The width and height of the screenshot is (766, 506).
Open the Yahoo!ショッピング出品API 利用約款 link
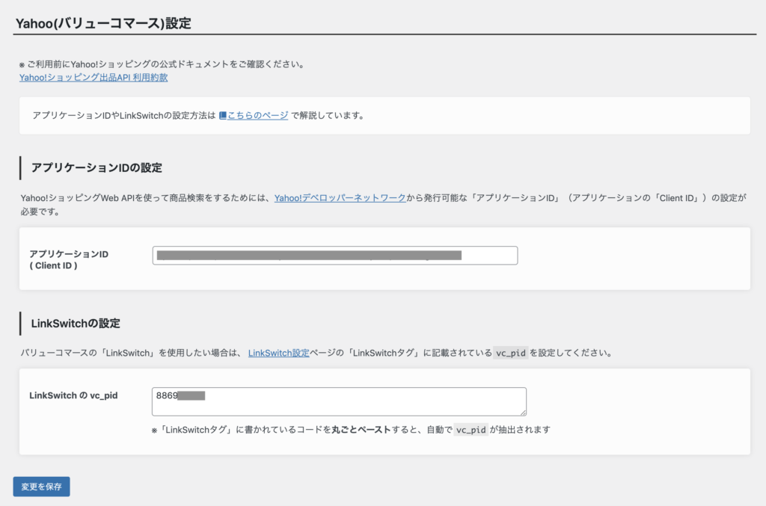[x=94, y=78]
